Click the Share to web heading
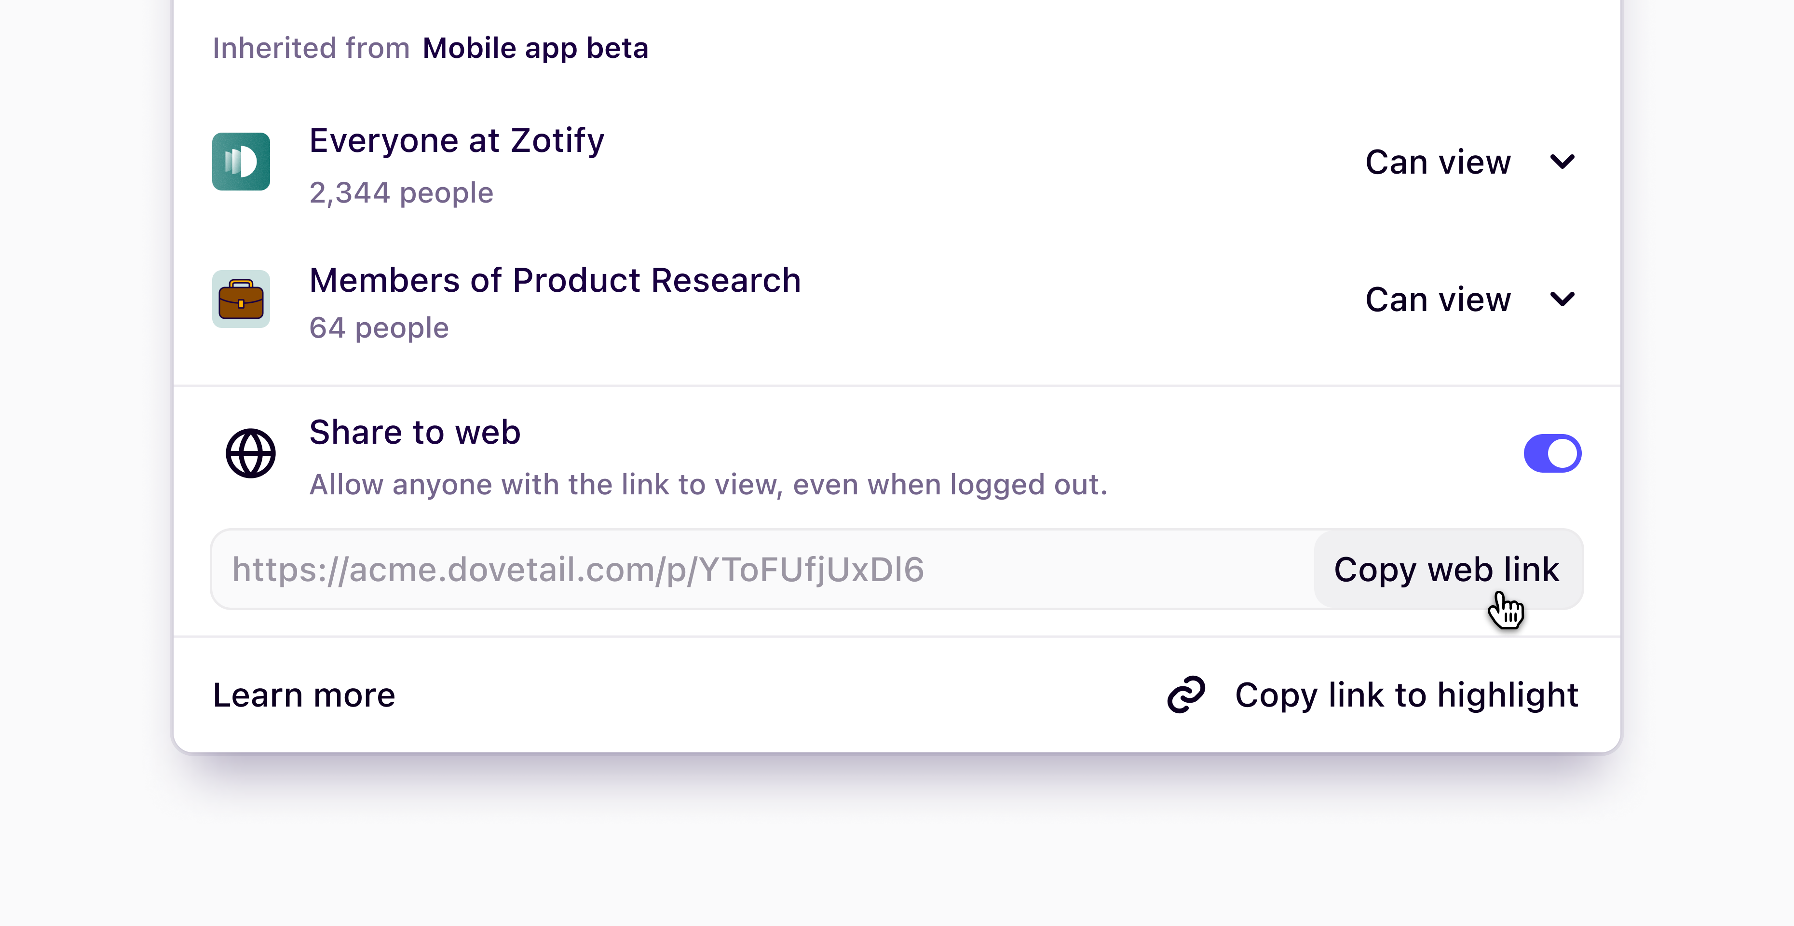Viewport: 1794px width, 926px height. click(x=415, y=432)
